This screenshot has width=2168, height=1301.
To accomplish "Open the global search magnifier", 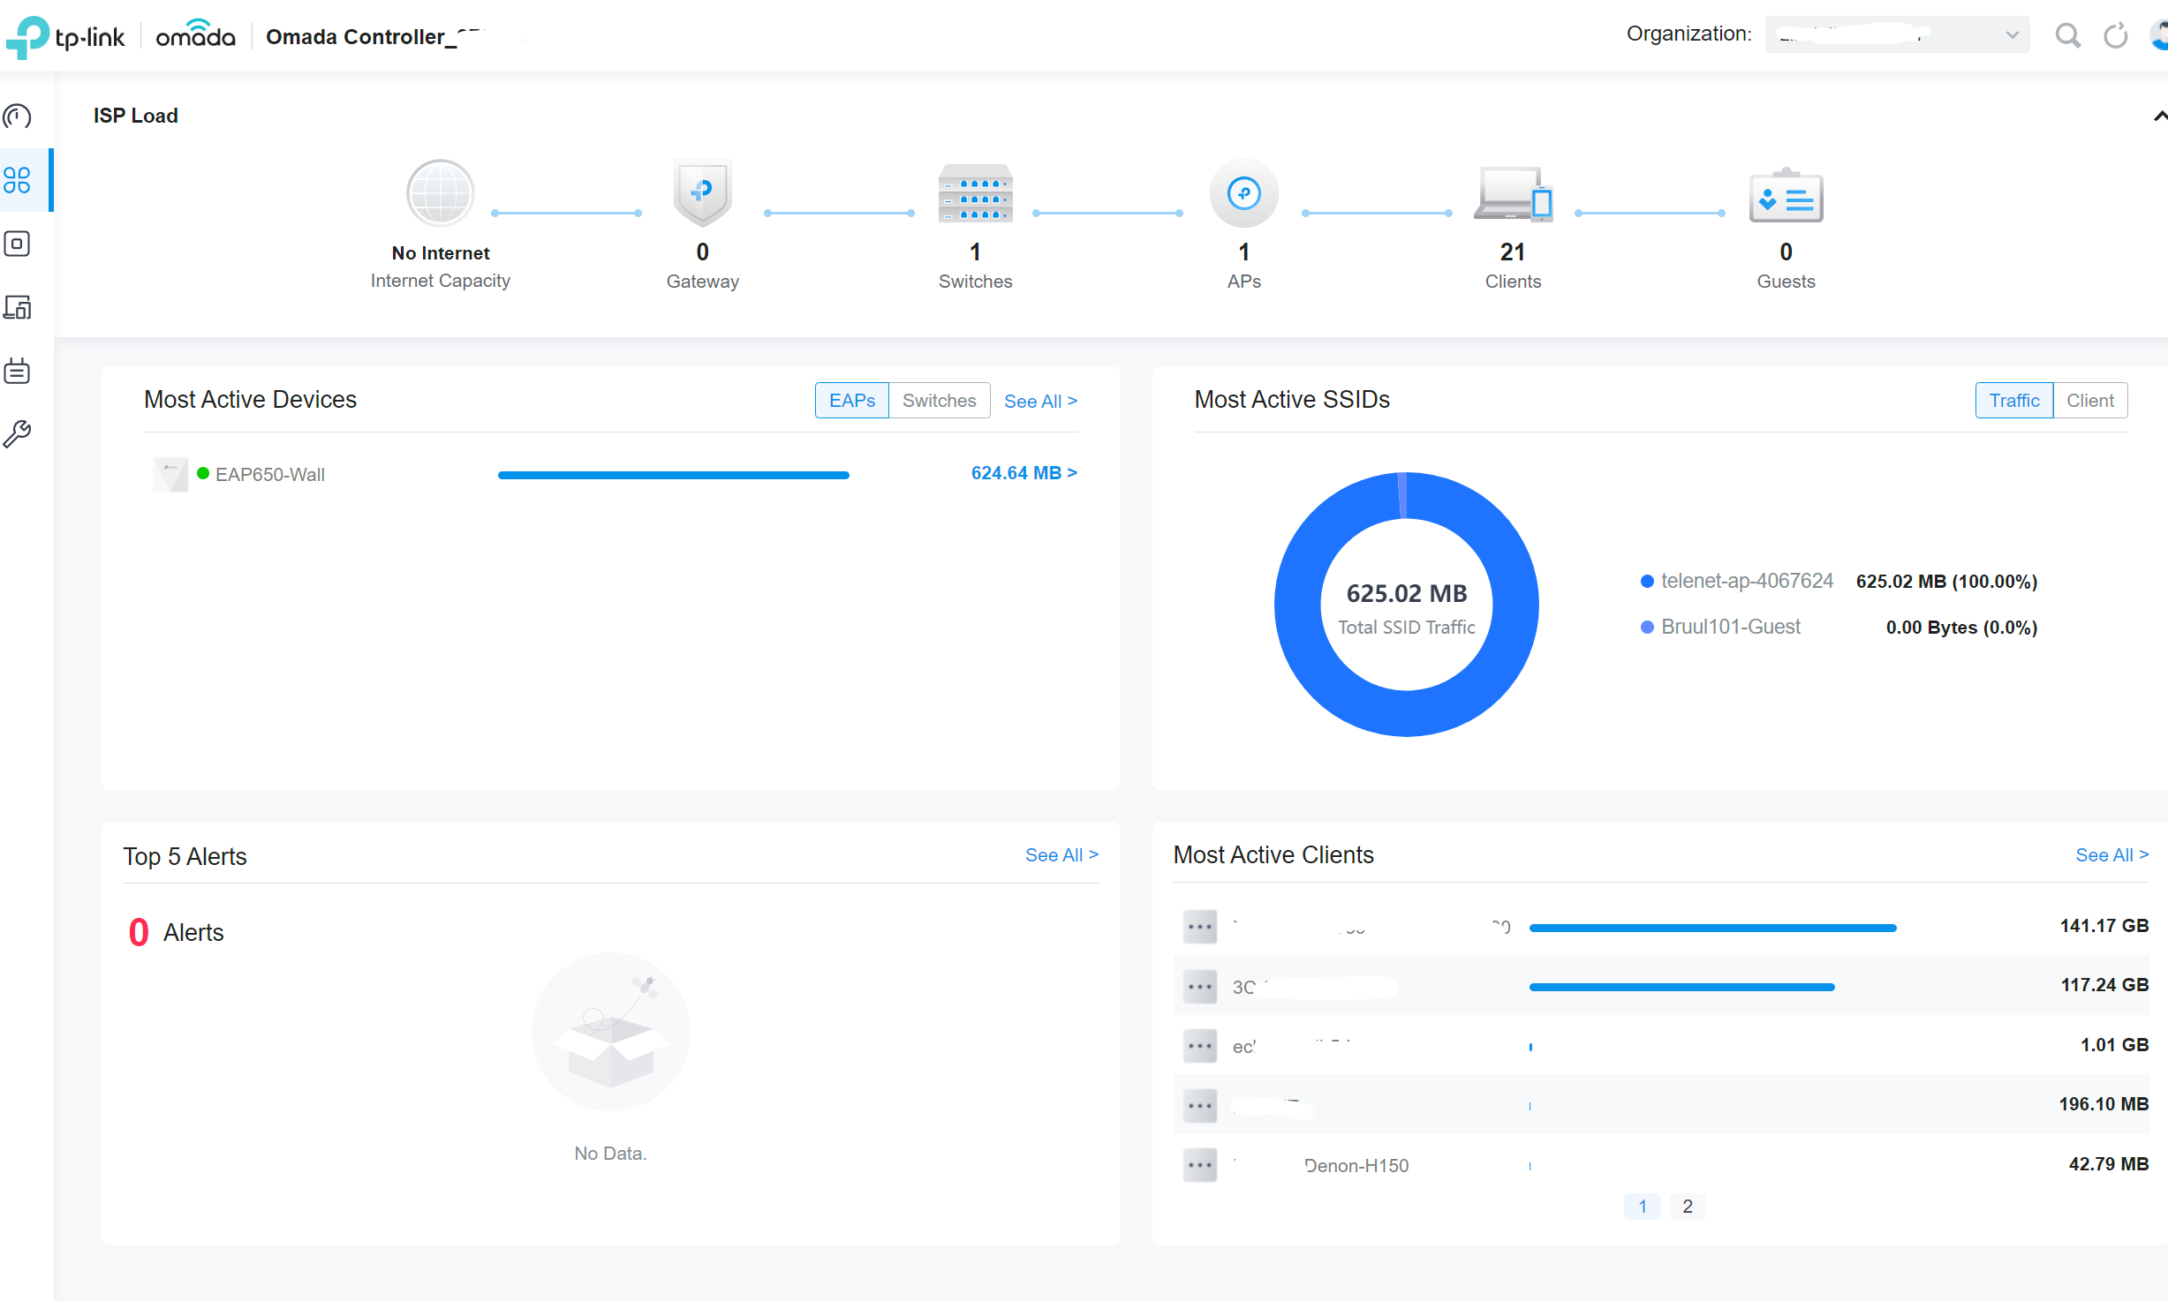I will pyautogui.click(x=2067, y=36).
